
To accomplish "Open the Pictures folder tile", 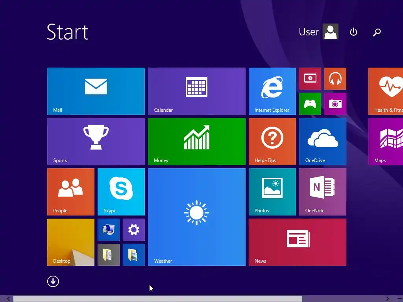I will (x=134, y=255).
